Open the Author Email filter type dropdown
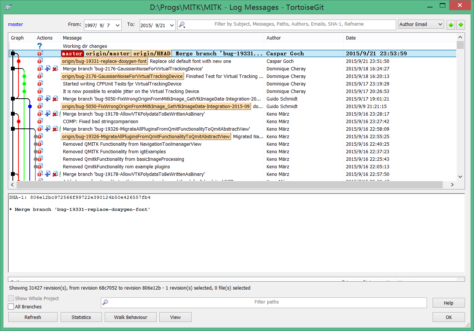 [x=421, y=24]
